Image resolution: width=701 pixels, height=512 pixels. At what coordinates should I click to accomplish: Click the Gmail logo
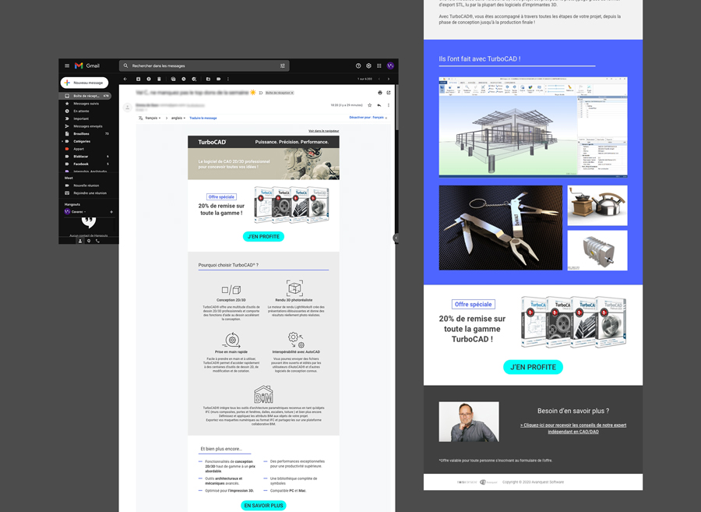(x=87, y=65)
